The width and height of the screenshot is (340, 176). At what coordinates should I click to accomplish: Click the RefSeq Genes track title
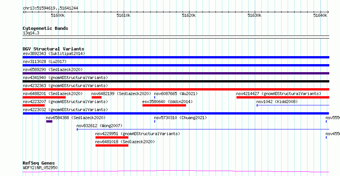pyautogui.click(x=39, y=163)
